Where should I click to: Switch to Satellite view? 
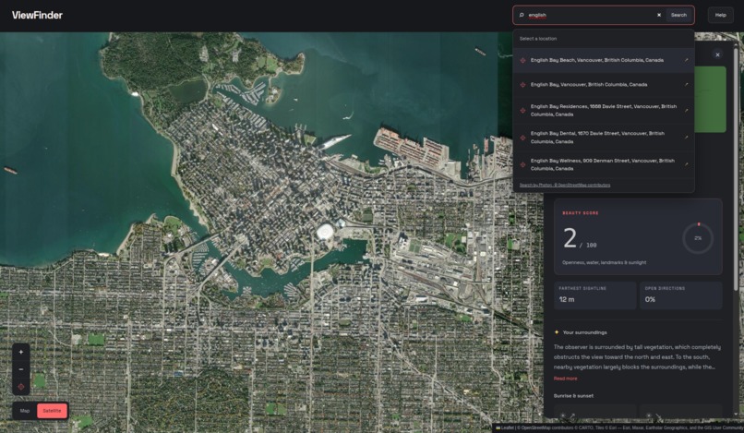click(x=53, y=411)
